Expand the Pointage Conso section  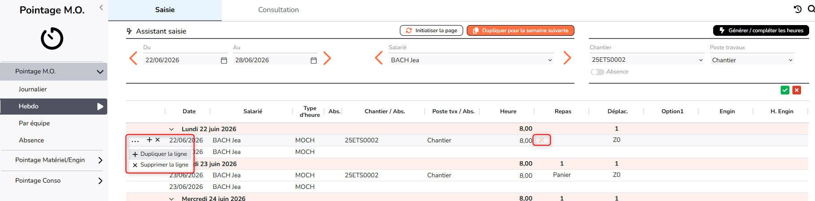(100, 181)
